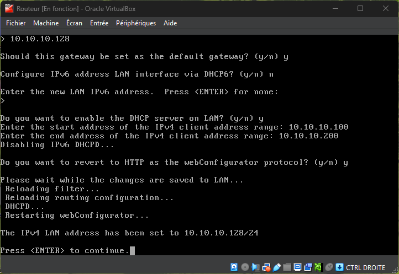Click the hard disk activity status icon
Image resolution: width=399 pixels, height=274 pixels.
(234, 267)
